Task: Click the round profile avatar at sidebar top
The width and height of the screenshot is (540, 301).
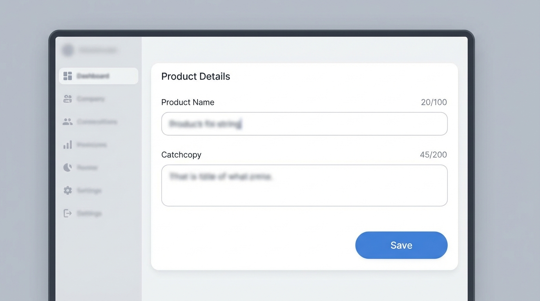Action: 68,50
